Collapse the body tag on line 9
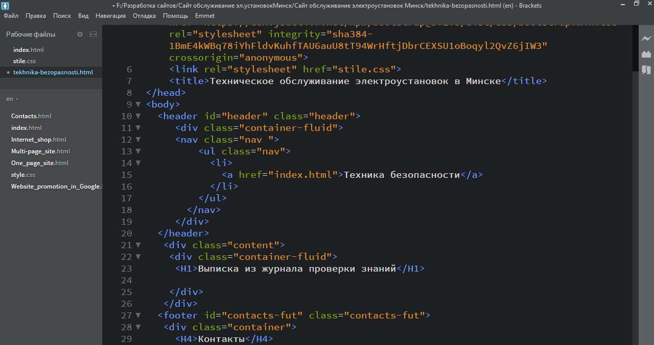 point(138,104)
